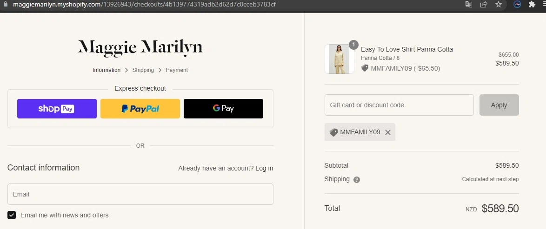This screenshot has width=546, height=229.
Task: Click Calculated at next step text
Action: click(x=490, y=180)
